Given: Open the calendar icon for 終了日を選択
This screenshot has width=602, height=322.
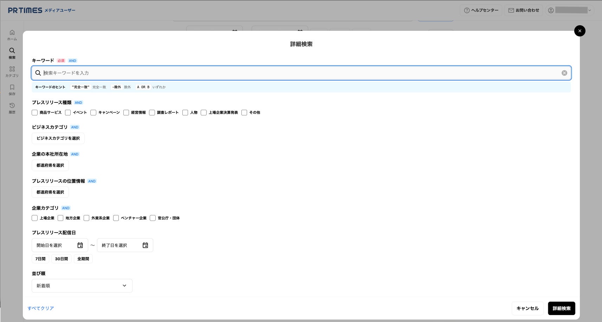Looking at the screenshot, I should pos(145,245).
